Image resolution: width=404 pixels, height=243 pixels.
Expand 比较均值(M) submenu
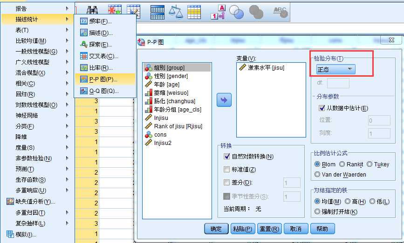pos(38,40)
